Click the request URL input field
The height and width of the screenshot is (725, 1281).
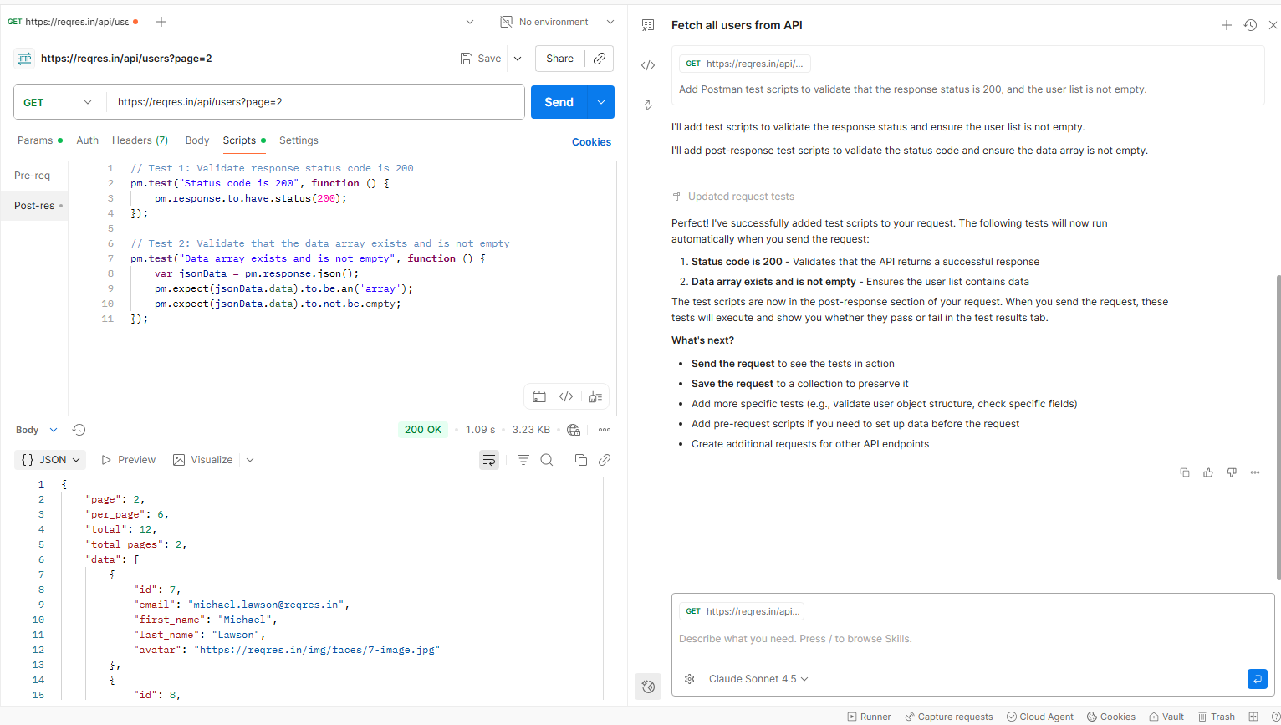315,102
